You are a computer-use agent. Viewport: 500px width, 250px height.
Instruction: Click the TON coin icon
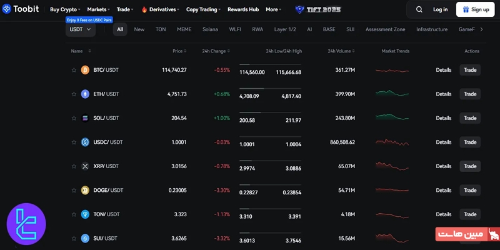pyautogui.click(x=85, y=214)
